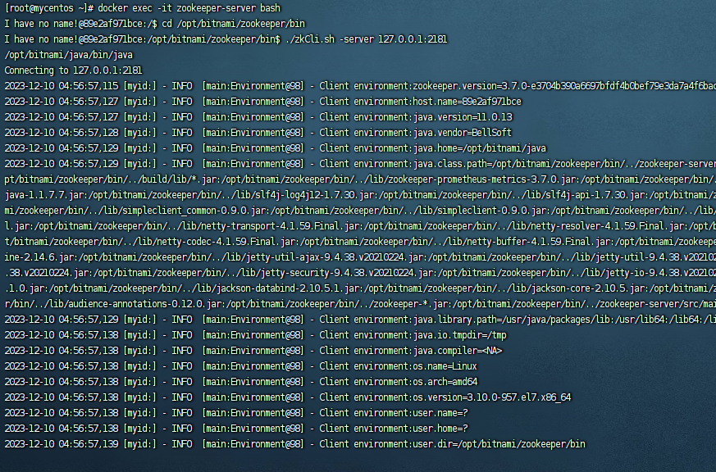Click the host.name=89e2af971bce log entry

click(x=263, y=102)
